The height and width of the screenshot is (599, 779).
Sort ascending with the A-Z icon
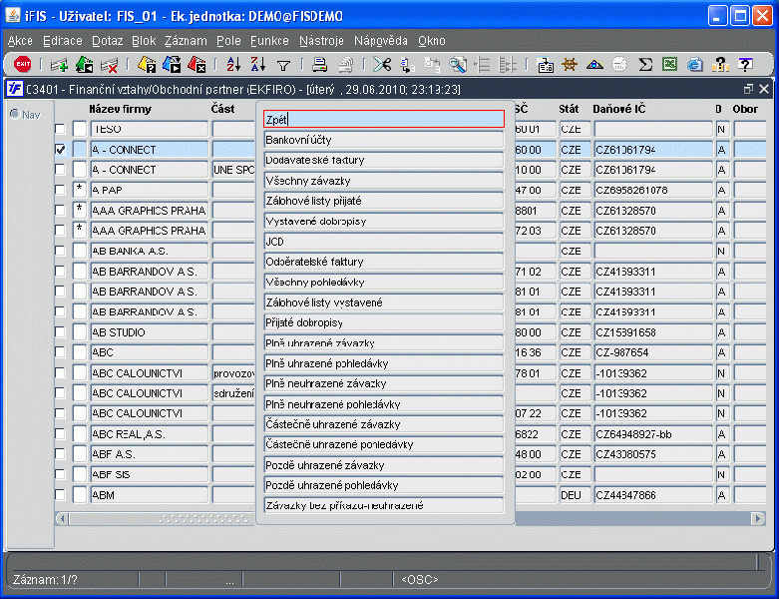pos(233,65)
